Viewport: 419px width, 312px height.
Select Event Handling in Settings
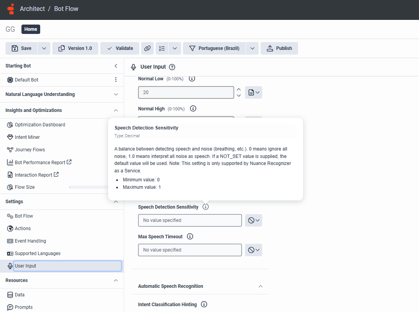[x=30, y=241]
